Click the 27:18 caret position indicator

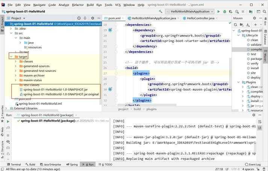point(219,169)
